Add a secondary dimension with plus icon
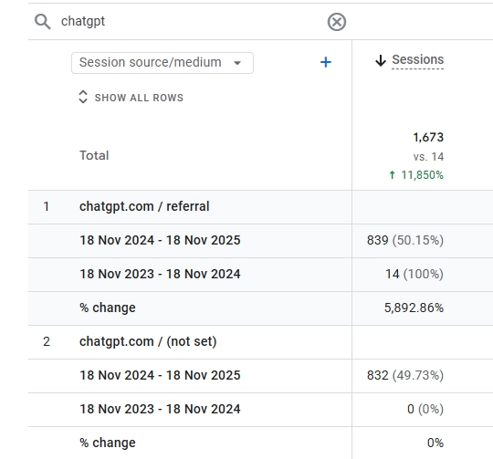Image resolution: width=493 pixels, height=459 pixels. click(x=326, y=62)
